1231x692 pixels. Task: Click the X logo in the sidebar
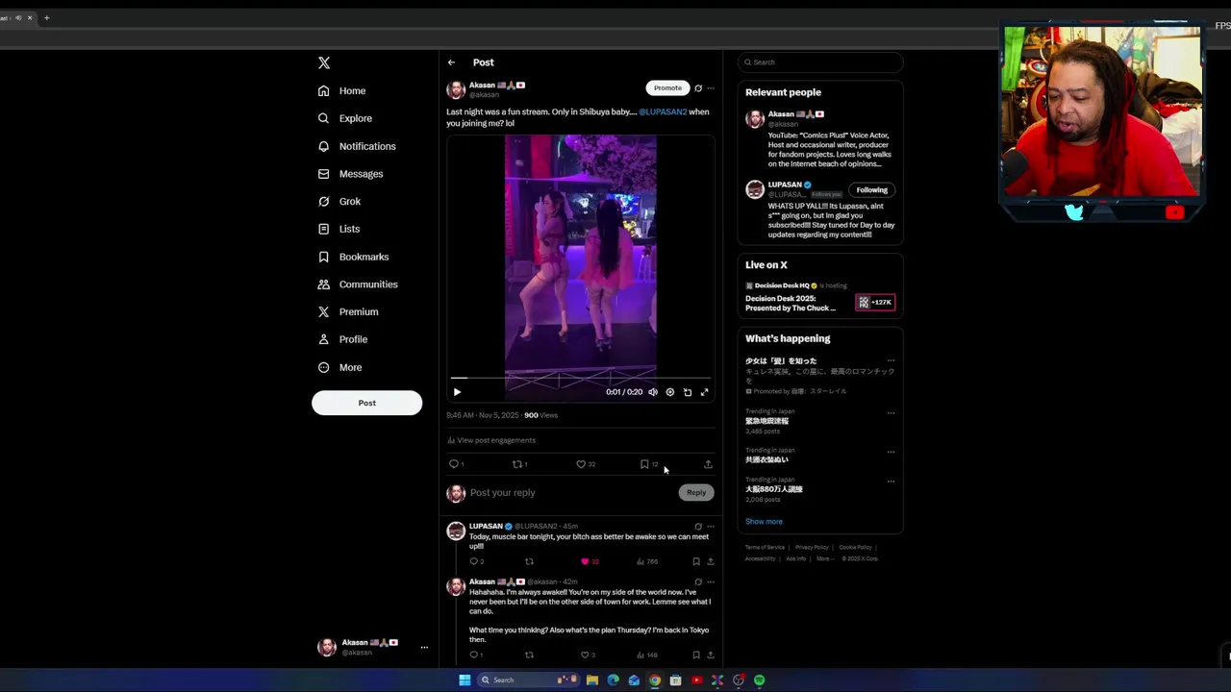pos(324,62)
